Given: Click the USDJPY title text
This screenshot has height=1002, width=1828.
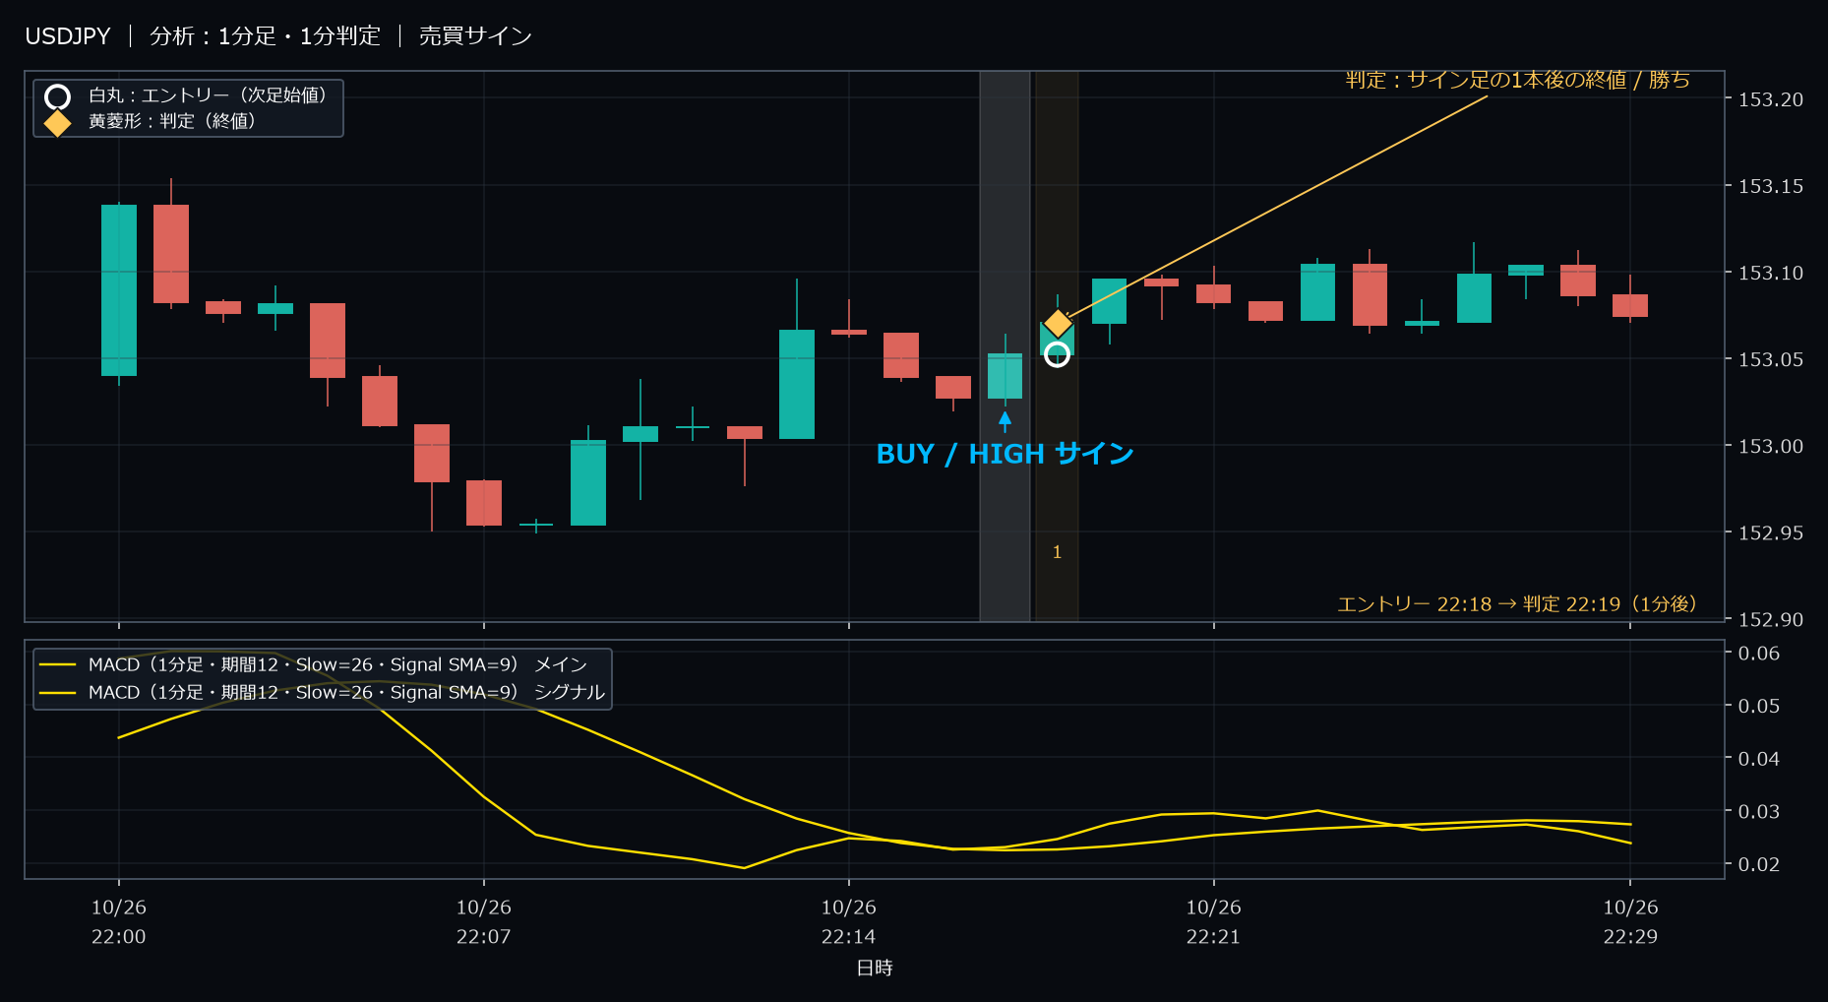Looking at the screenshot, I should tap(68, 36).
